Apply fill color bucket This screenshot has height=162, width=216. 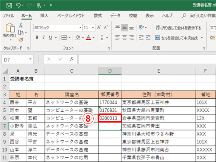pos(78,37)
